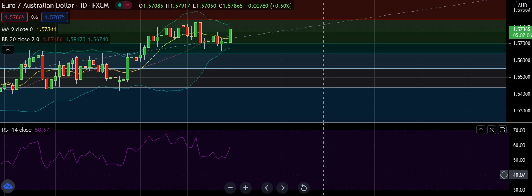532x196 pixels.
Task: Click the BB basis value 1.57456
Action: pyautogui.click(x=53, y=39)
